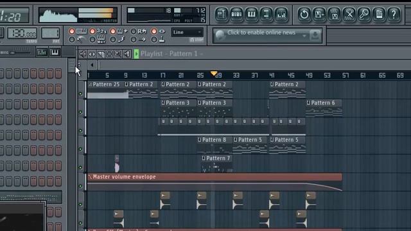Toggle typing keyboard to piano option
Screen dimensions: 411x231
pyautogui.click(x=78, y=31)
